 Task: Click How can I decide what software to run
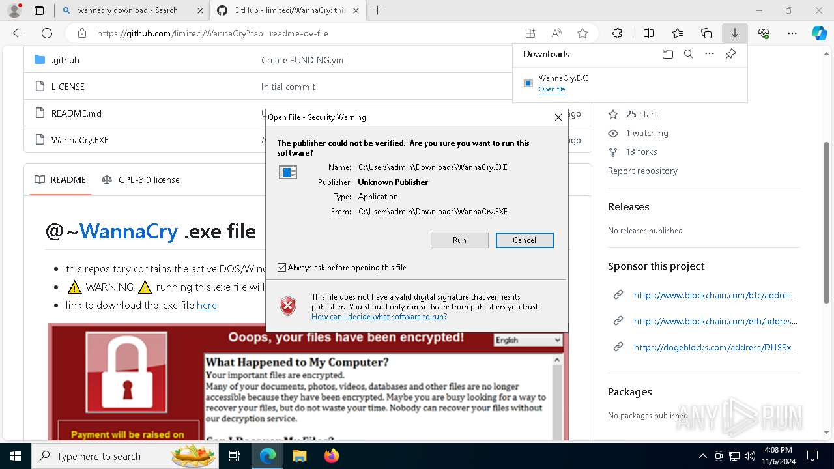click(379, 317)
